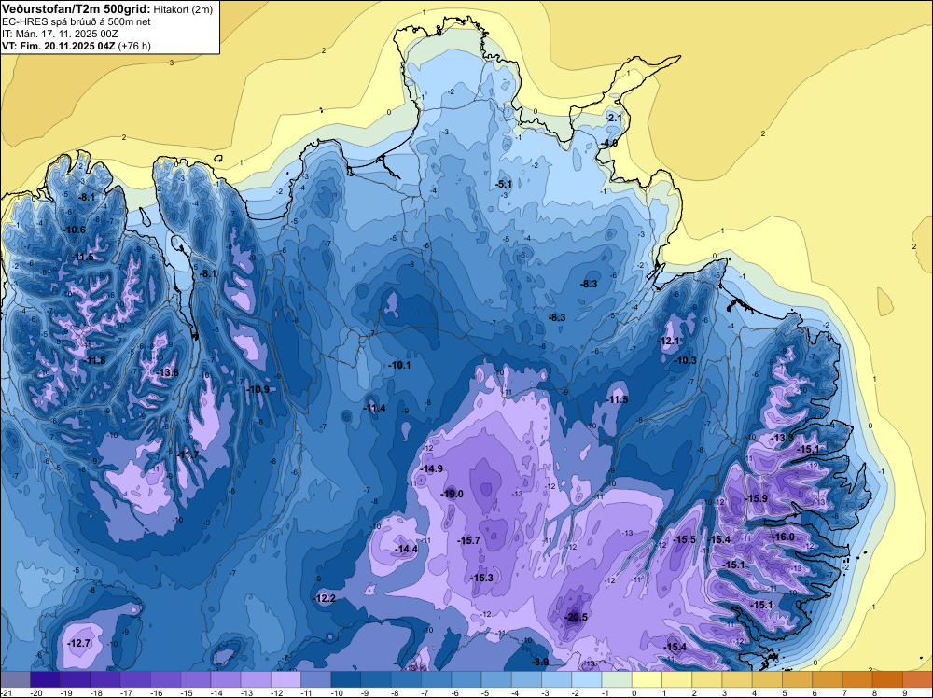Image resolution: width=933 pixels, height=698 pixels.
Task: Click the 'Hitakort (2m)' header text
Action: click(183, 9)
